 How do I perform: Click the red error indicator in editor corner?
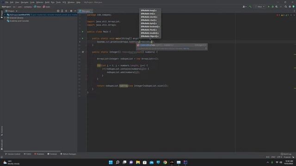point(278,15)
